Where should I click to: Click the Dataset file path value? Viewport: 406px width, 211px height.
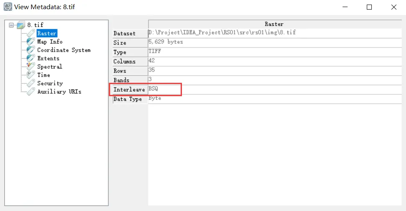222,32
